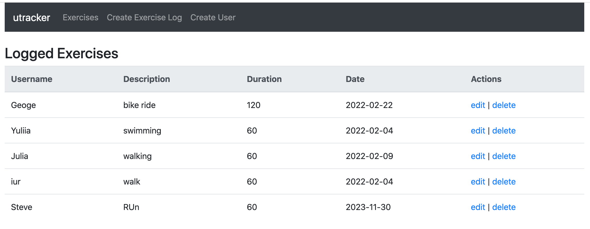Edit Julia's walking exercise
The height and width of the screenshot is (229, 590).
pyautogui.click(x=478, y=156)
